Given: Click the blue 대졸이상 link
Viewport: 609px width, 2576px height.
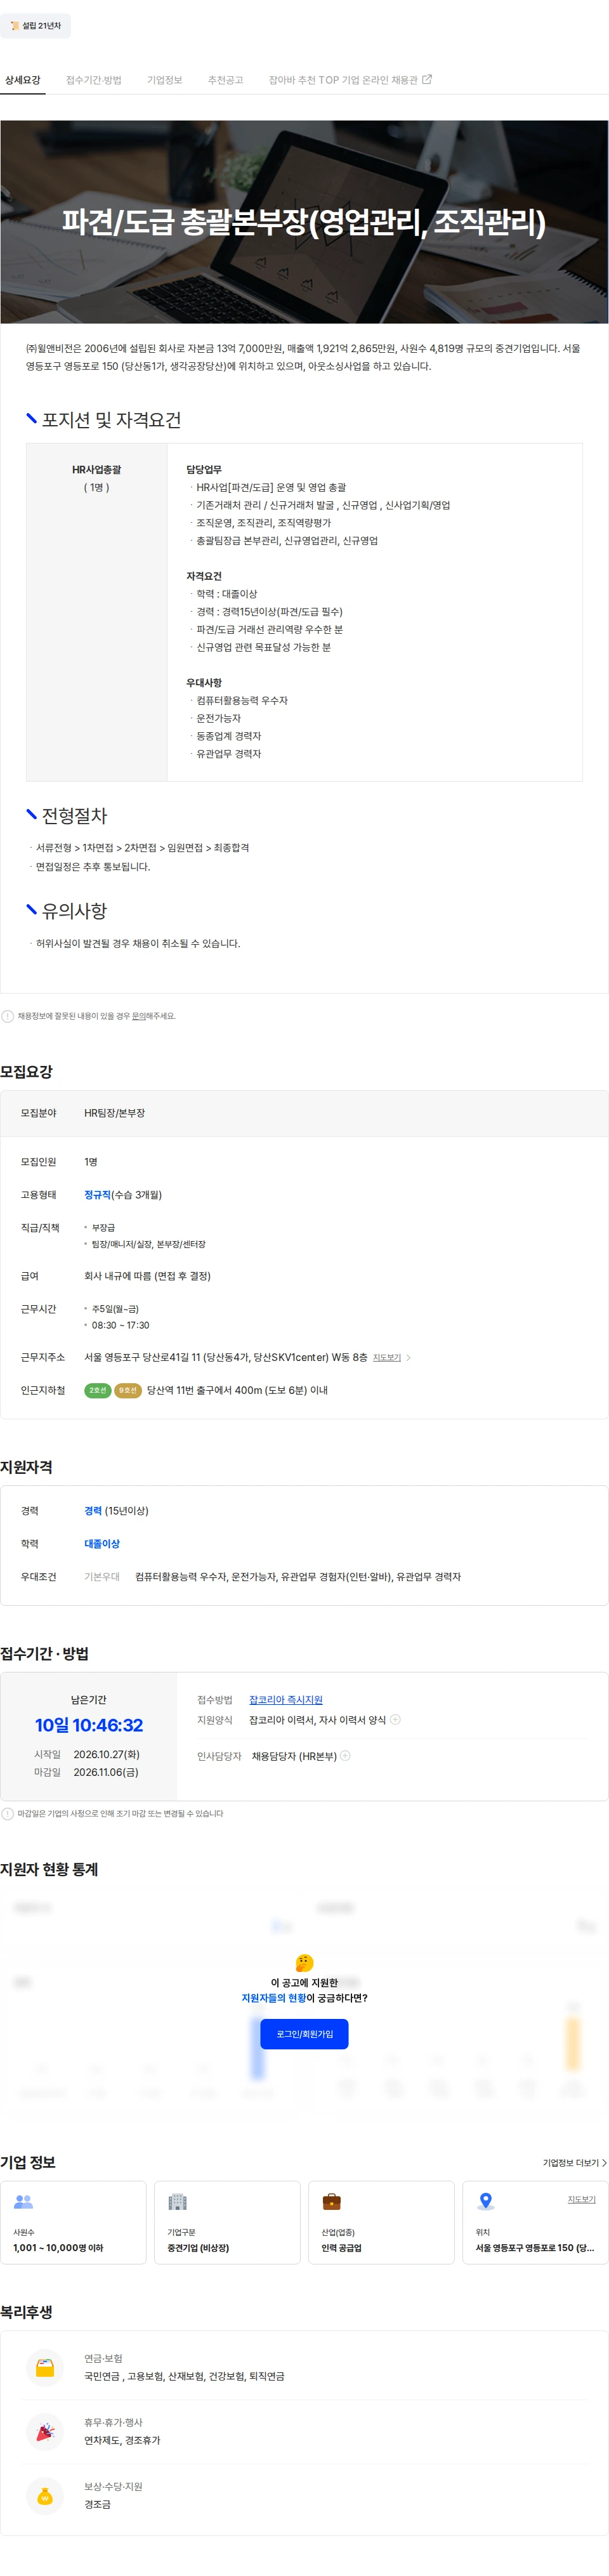Looking at the screenshot, I should click(102, 1544).
